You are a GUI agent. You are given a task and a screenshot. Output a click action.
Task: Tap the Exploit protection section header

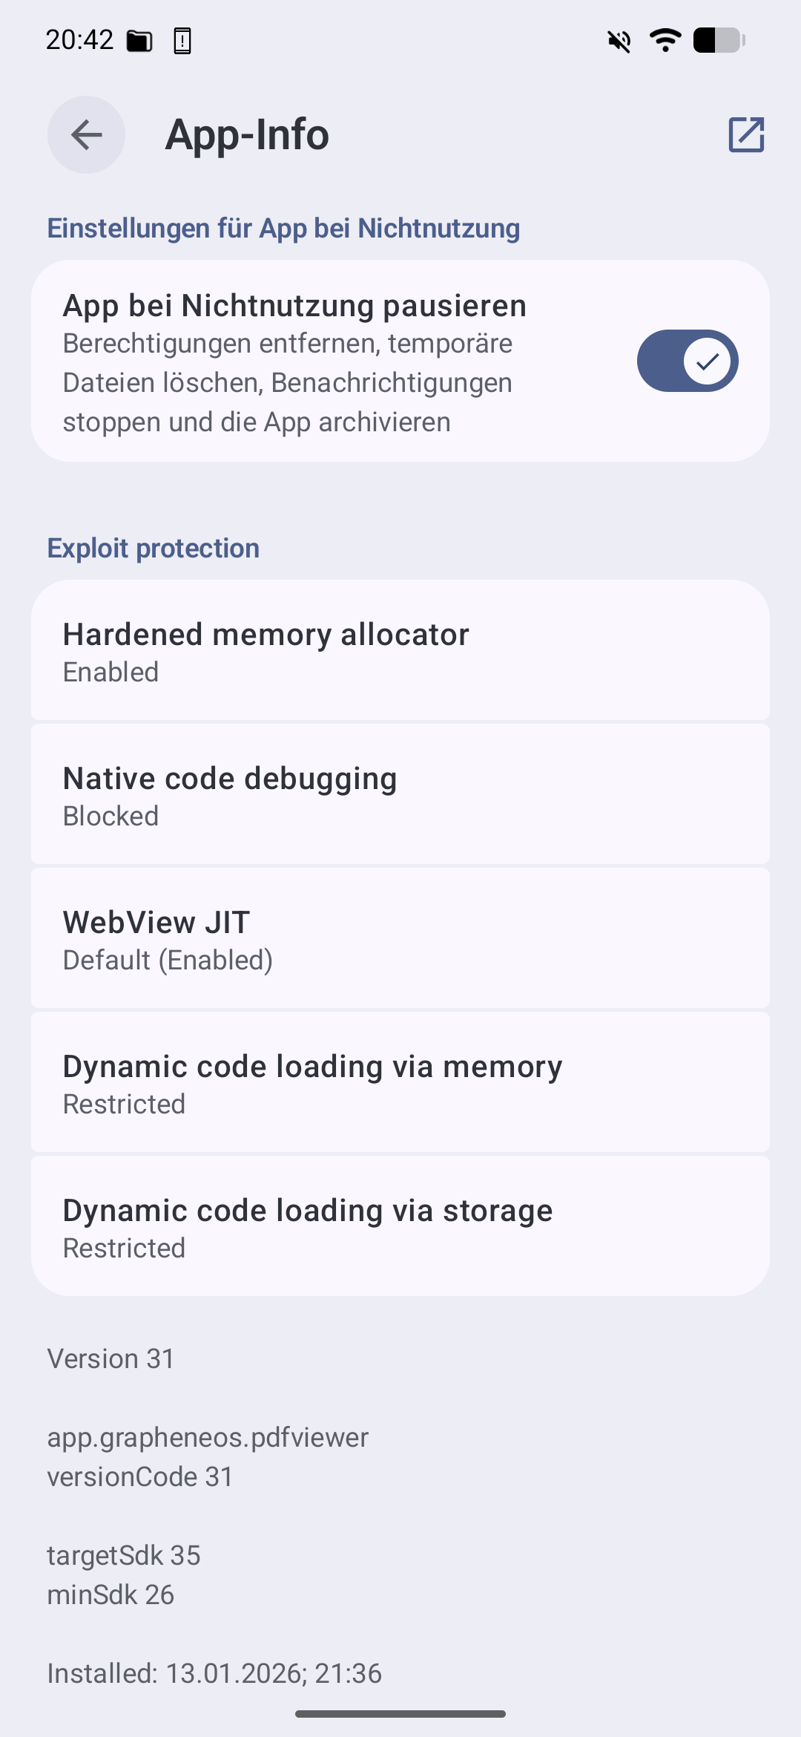coord(154,549)
